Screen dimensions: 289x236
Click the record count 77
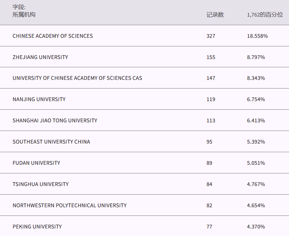(209, 227)
